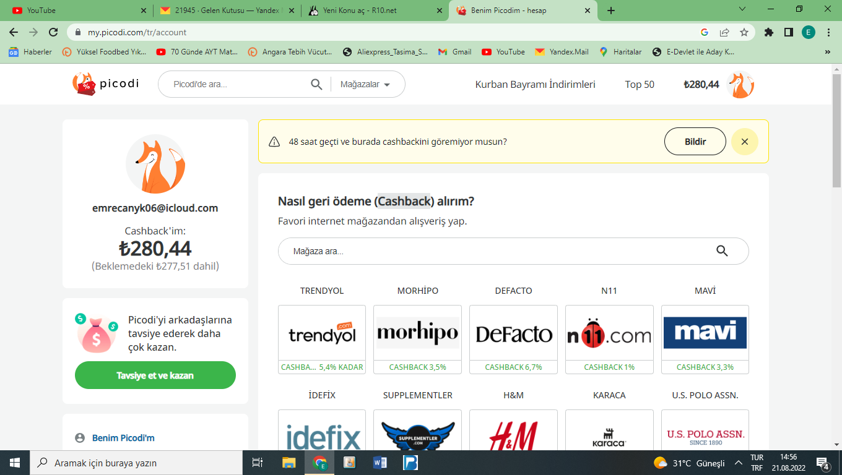Open the Yandex.Mail bookmark
The image size is (842, 475).
(562, 52)
